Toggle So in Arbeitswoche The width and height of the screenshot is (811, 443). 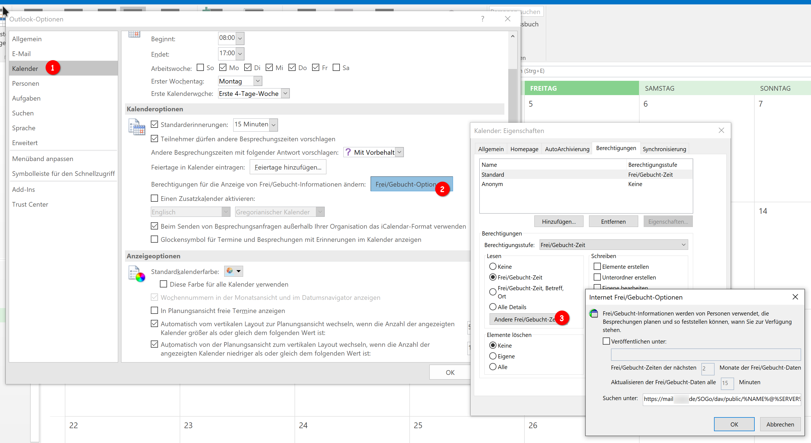coord(200,67)
